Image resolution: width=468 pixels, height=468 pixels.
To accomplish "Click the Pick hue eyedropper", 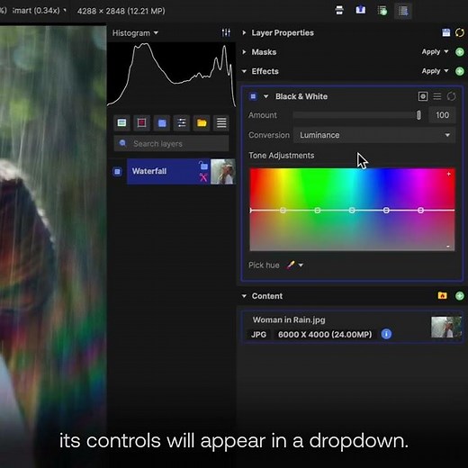I will (x=291, y=265).
